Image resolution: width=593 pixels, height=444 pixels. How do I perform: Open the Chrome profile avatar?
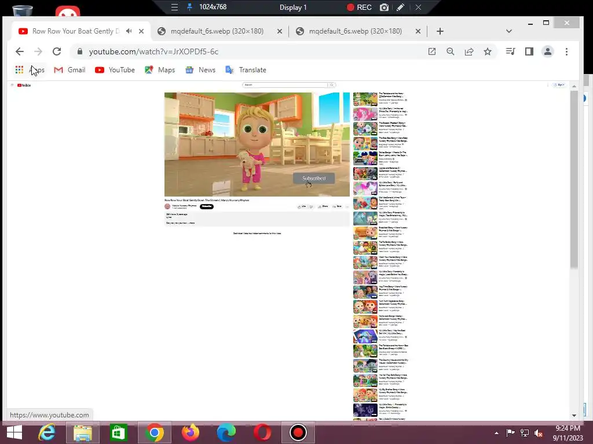pyautogui.click(x=548, y=51)
